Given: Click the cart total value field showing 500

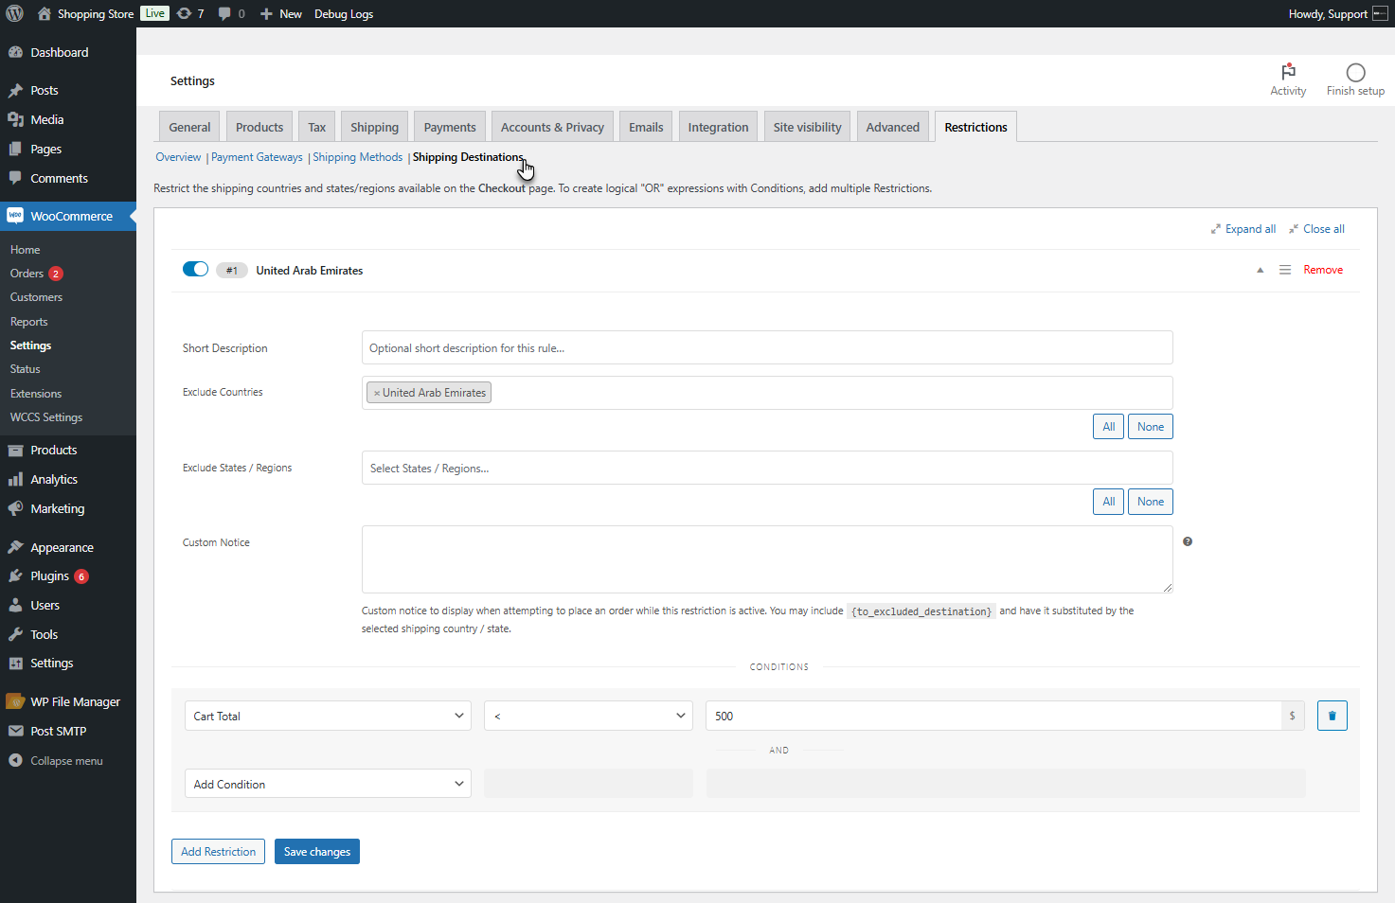Looking at the screenshot, I should 993,716.
